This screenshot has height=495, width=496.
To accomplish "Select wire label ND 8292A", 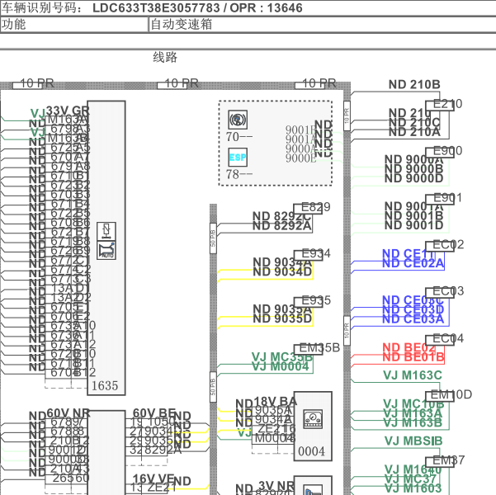I will pos(282,226).
